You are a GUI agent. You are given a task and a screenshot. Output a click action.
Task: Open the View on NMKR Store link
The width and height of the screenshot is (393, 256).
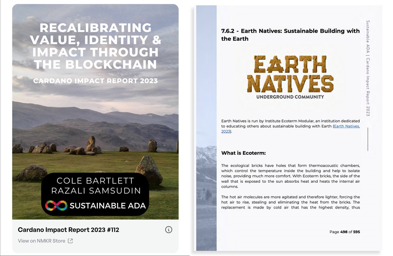tap(45, 241)
